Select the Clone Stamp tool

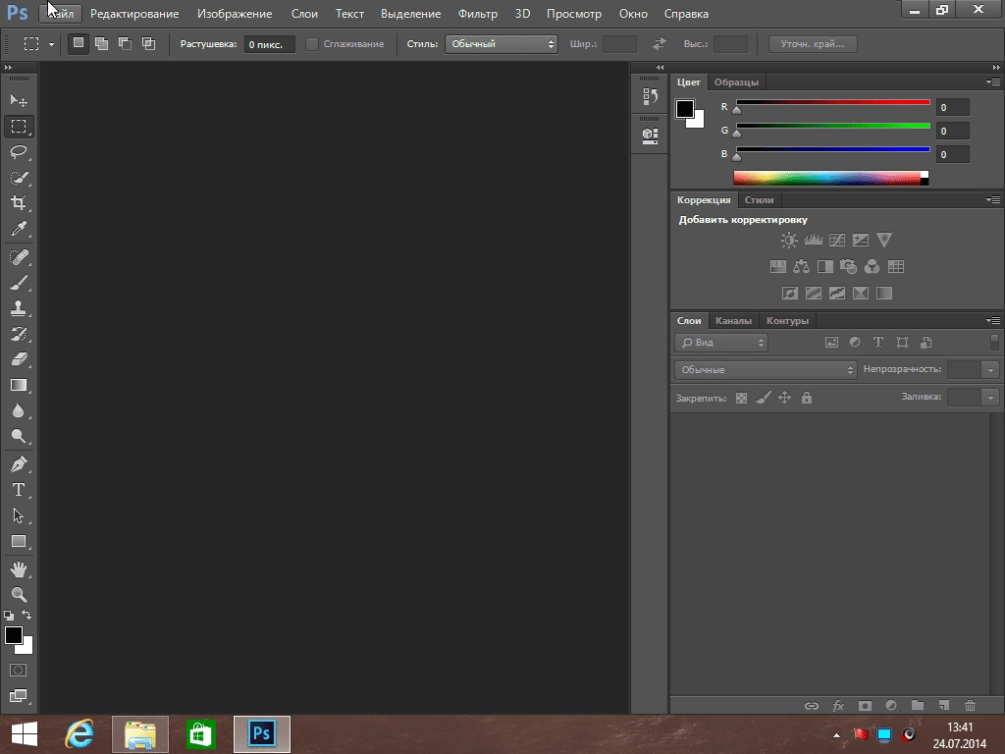19,308
